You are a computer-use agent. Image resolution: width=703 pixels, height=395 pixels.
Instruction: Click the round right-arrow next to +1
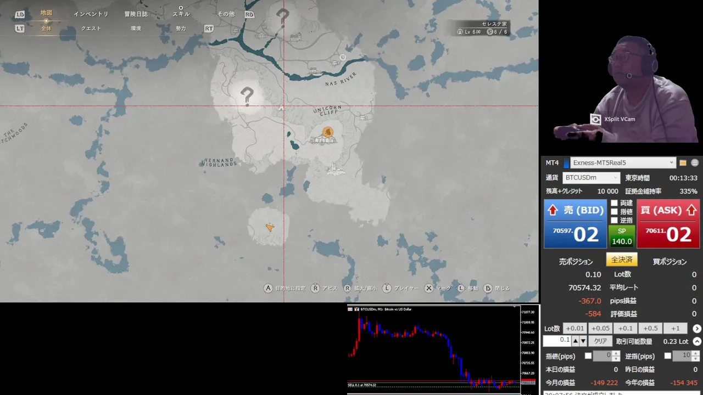point(697,329)
